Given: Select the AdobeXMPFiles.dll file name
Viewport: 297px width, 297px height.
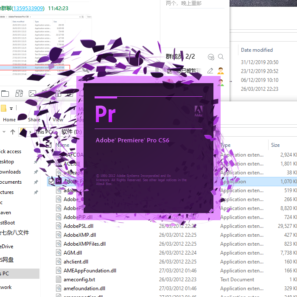Looking at the screenshot, I should [x=84, y=244].
